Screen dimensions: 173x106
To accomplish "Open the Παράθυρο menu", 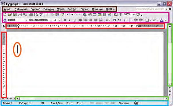I will tap(98, 9).
